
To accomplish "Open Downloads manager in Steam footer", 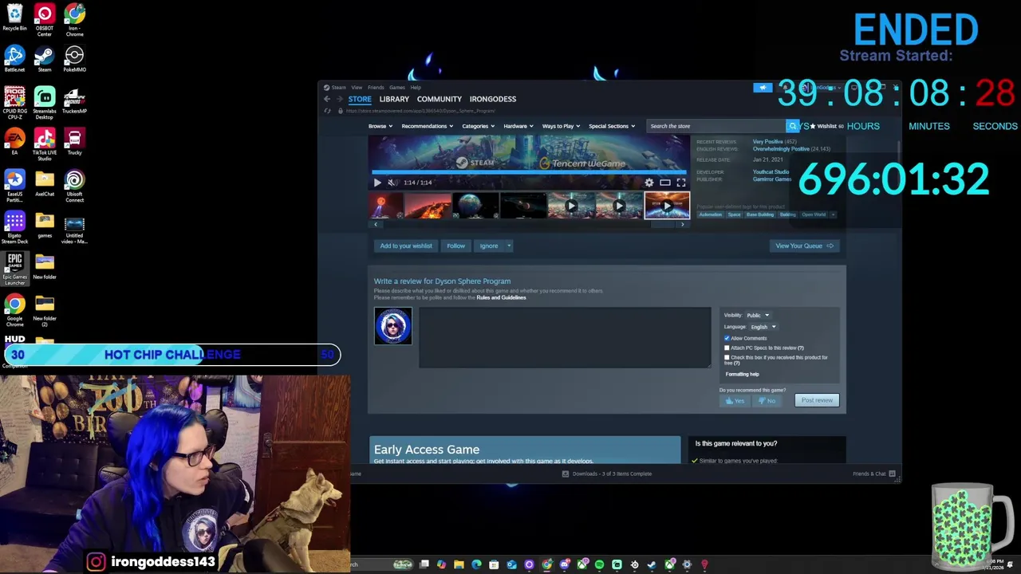I will pos(607,474).
